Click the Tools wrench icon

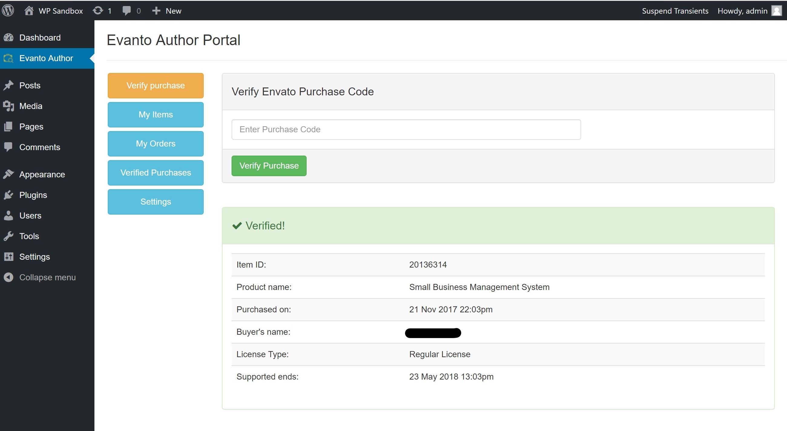8,236
